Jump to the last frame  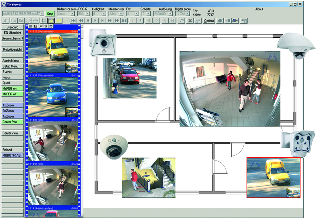[116, 20]
